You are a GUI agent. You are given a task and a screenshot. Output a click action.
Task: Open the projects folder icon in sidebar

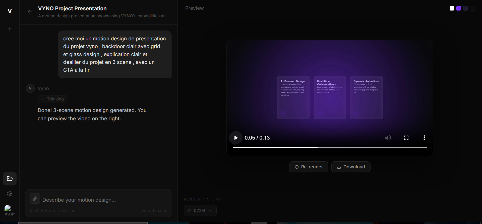(10, 179)
